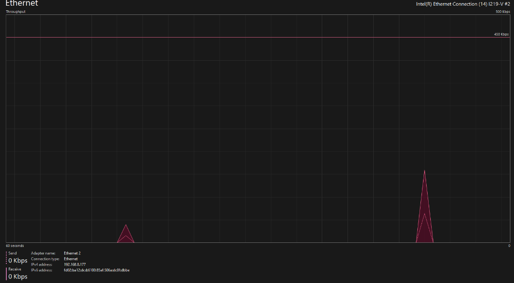Select the Intel(R) Ethernet Connection I219-V adapter text
This screenshot has width=514, height=283.
click(x=463, y=4)
